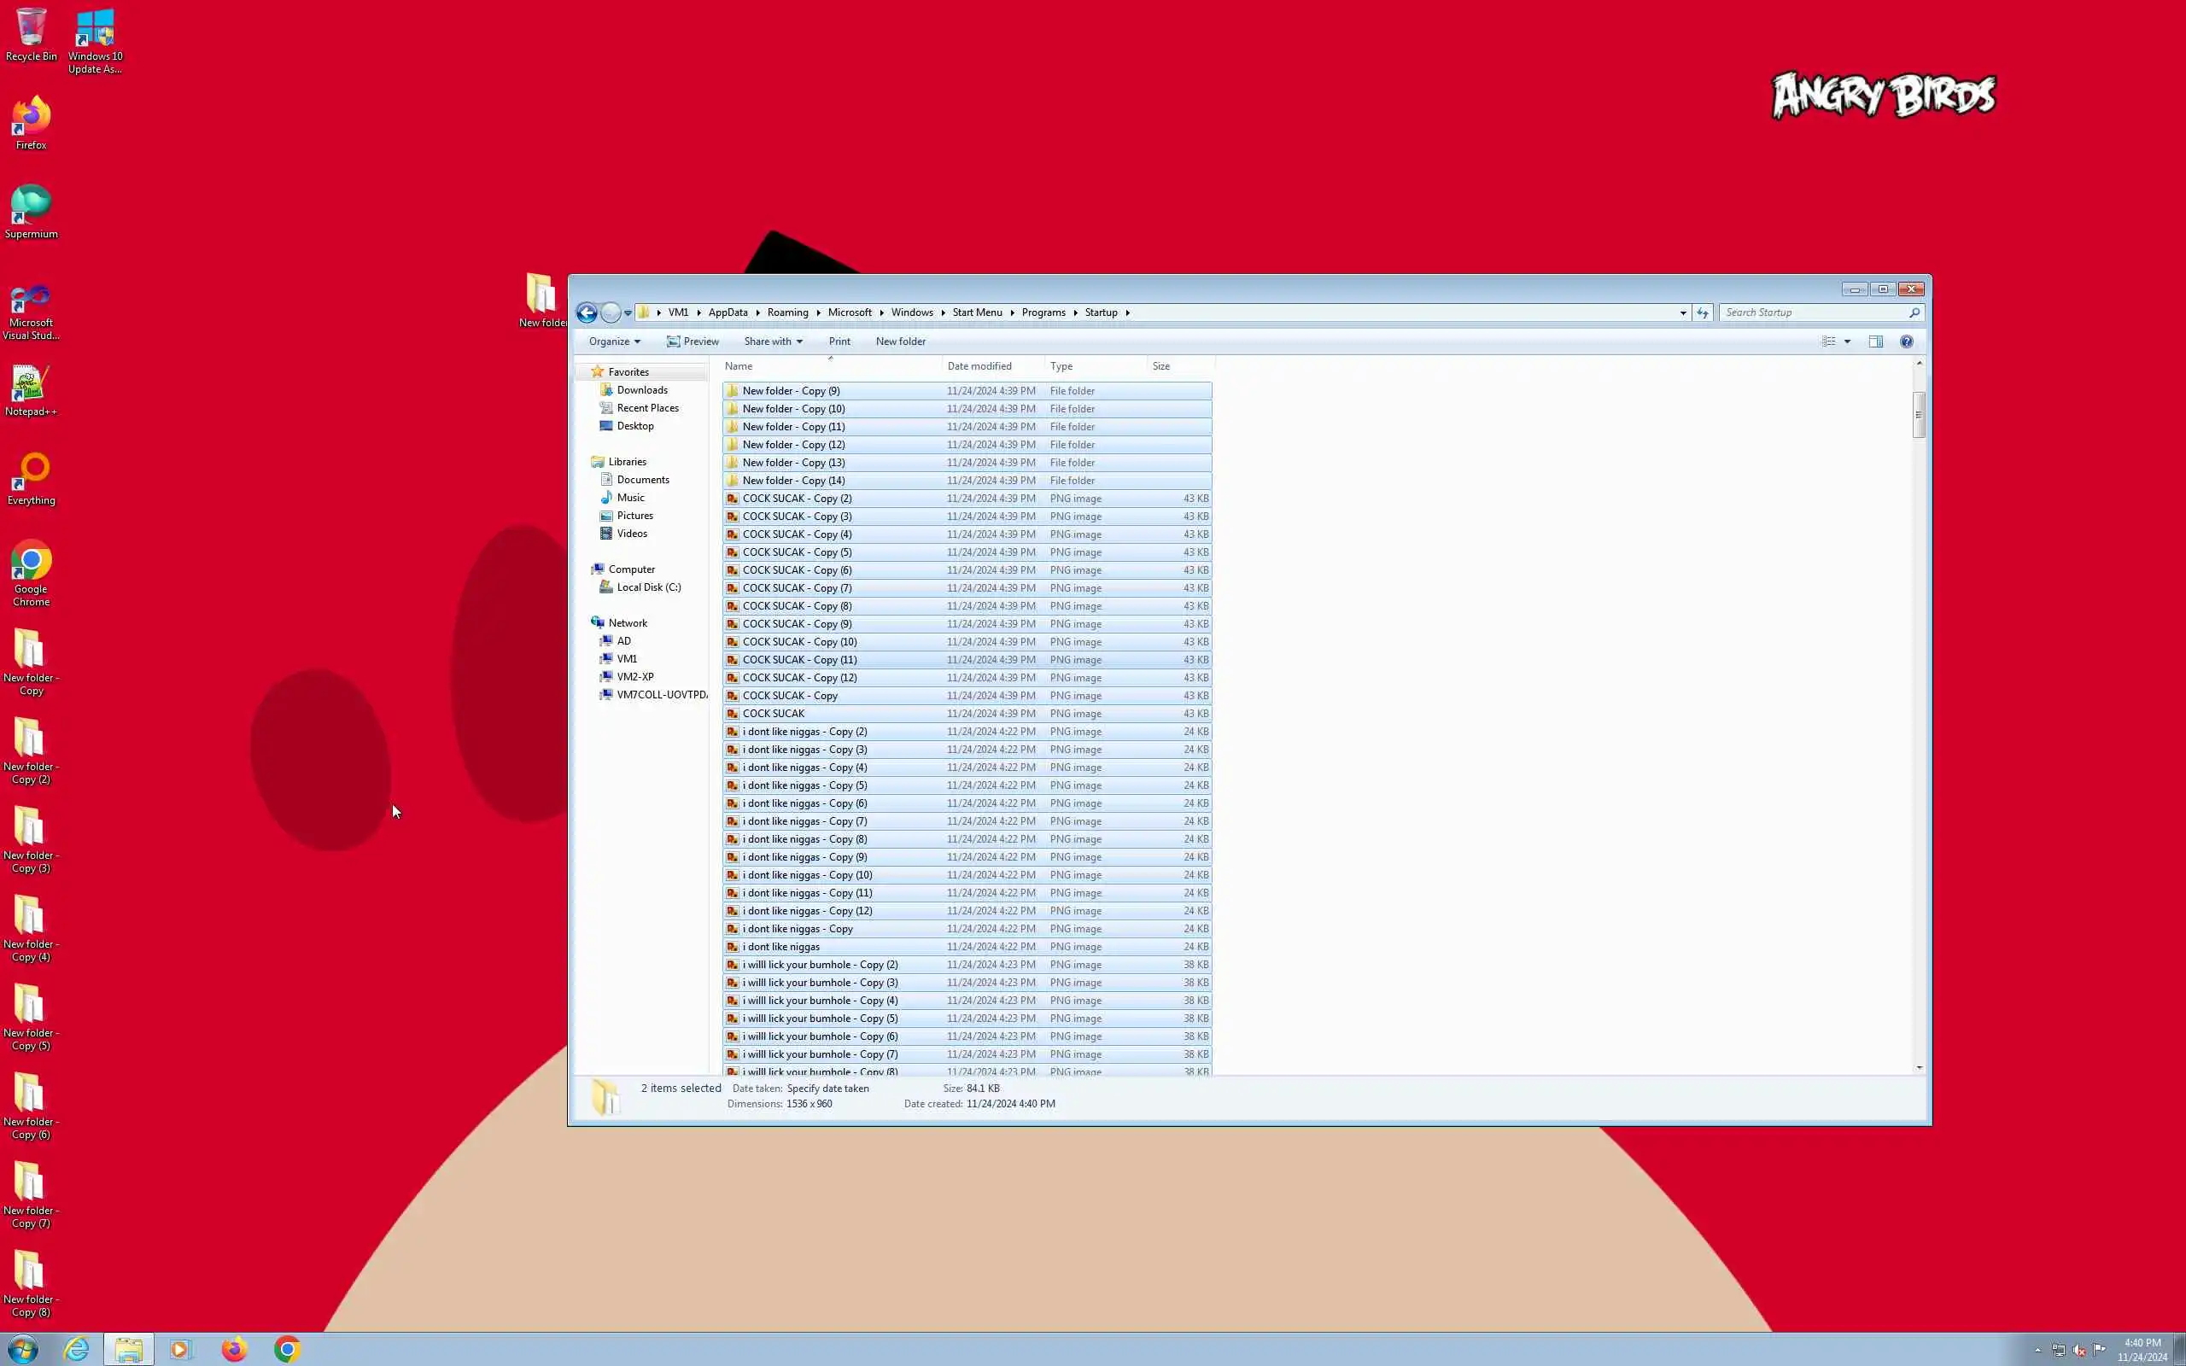Open the Explorer help icon
The image size is (2186, 1366).
pyautogui.click(x=1906, y=341)
